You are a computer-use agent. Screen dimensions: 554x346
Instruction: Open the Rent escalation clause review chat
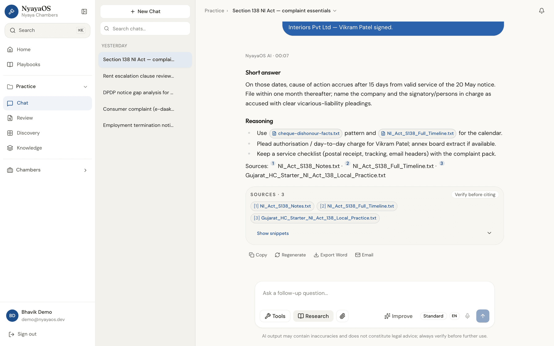tap(145, 76)
